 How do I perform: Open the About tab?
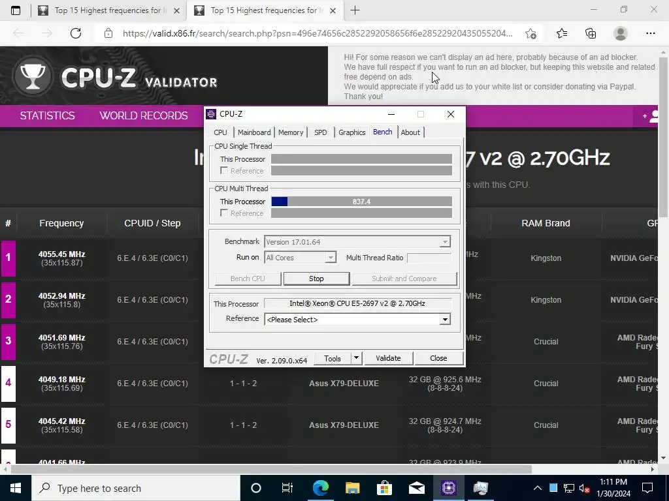tap(410, 132)
